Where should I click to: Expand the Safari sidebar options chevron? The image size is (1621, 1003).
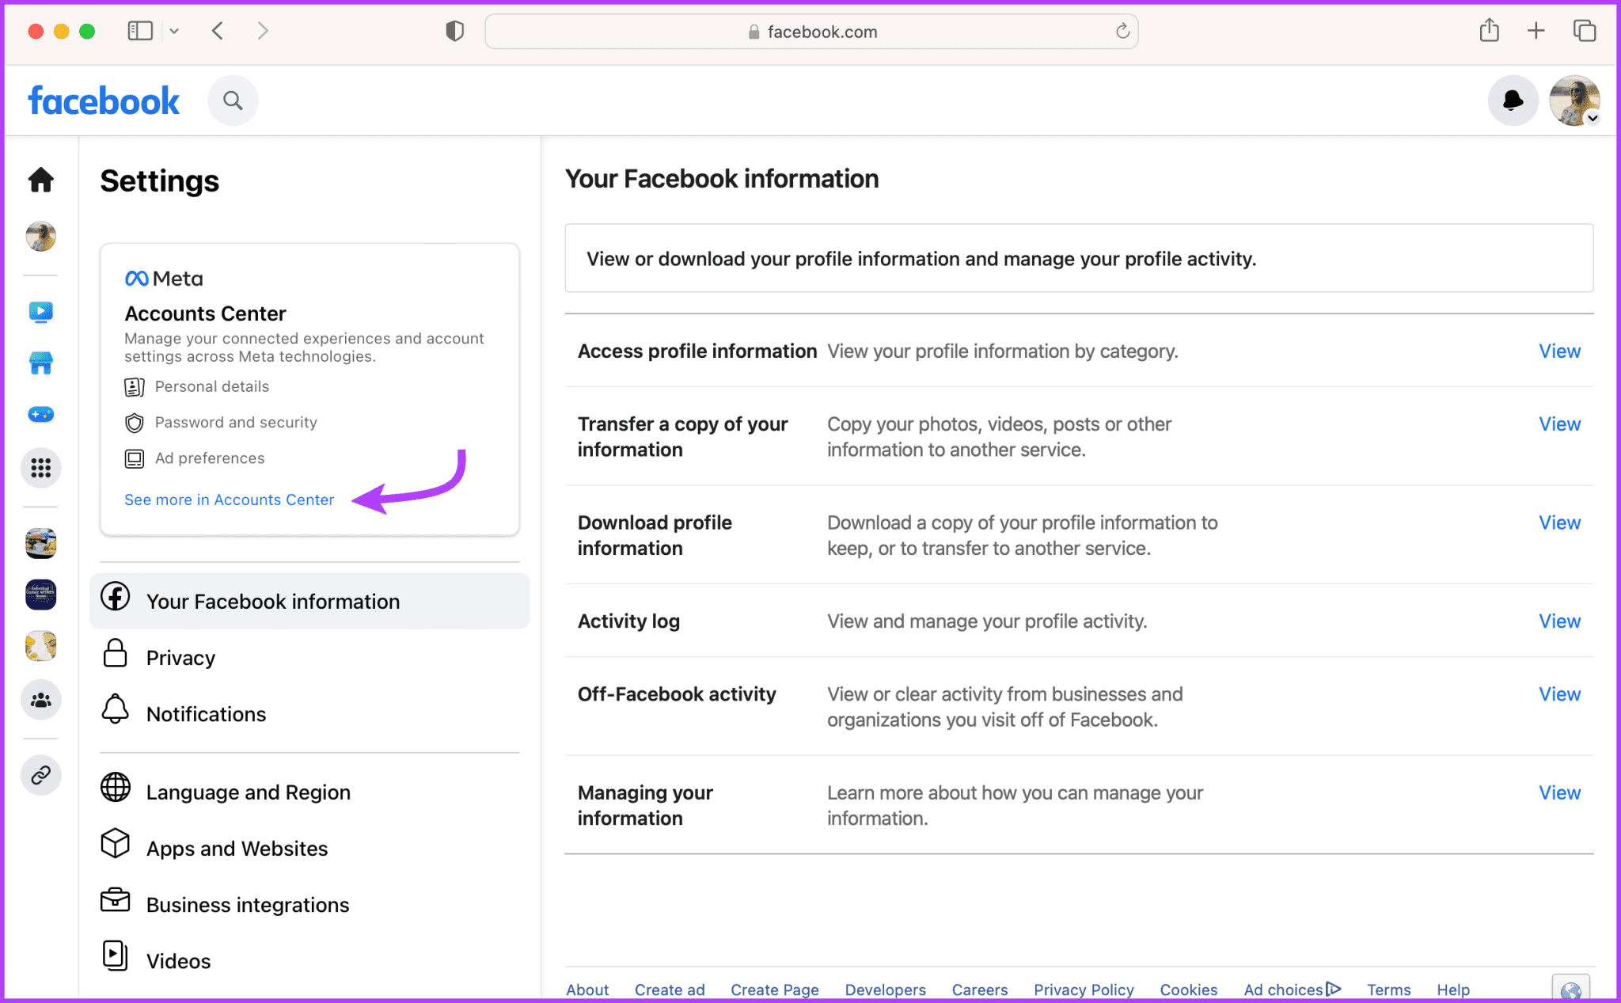point(174,31)
